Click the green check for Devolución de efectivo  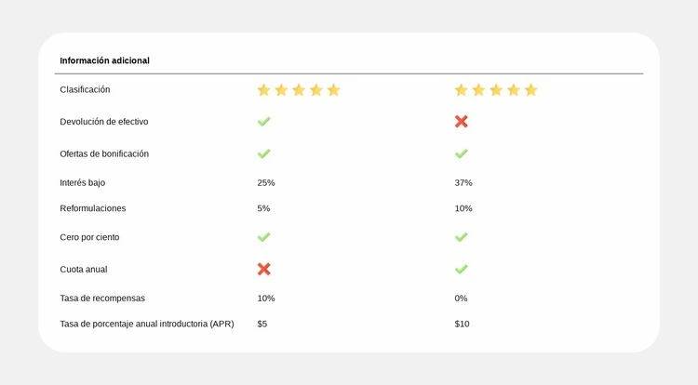click(x=264, y=122)
